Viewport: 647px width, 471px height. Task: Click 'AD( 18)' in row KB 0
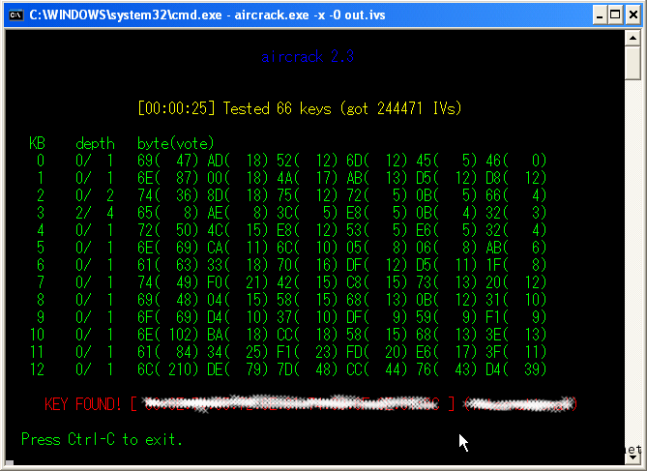tap(238, 161)
